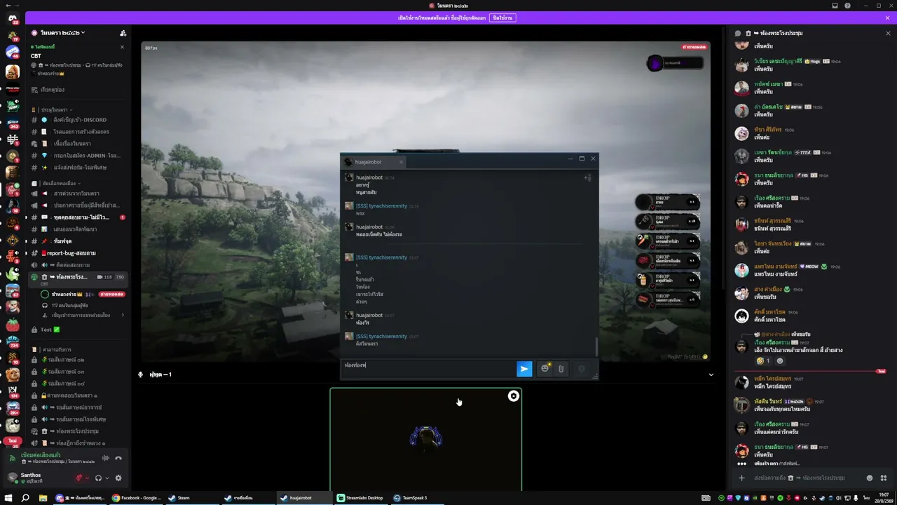Attach a file in Steam chat
The width and height of the screenshot is (897, 505).
click(561, 368)
